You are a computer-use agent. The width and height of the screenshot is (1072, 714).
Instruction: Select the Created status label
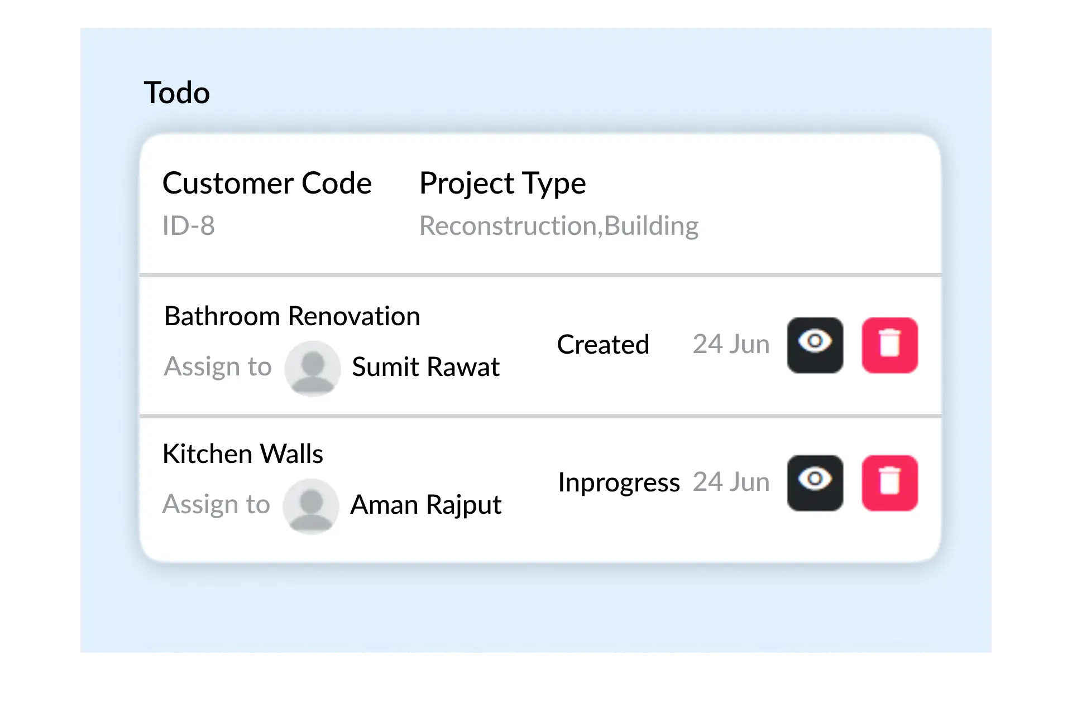[603, 344]
